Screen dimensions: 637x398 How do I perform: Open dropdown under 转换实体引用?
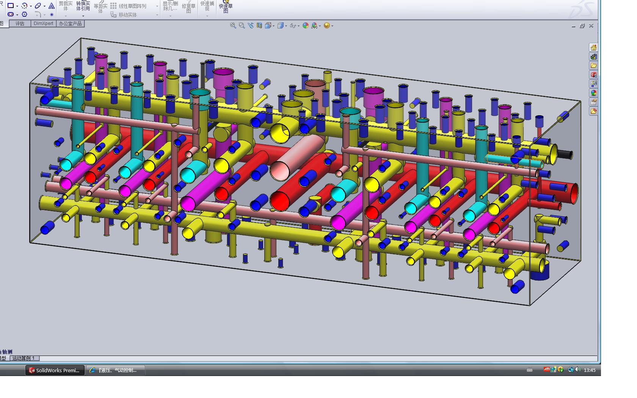pyautogui.click(x=83, y=16)
